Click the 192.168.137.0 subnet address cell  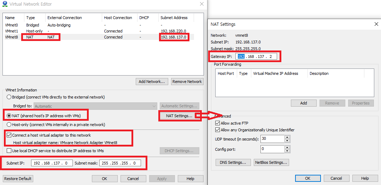174,37
